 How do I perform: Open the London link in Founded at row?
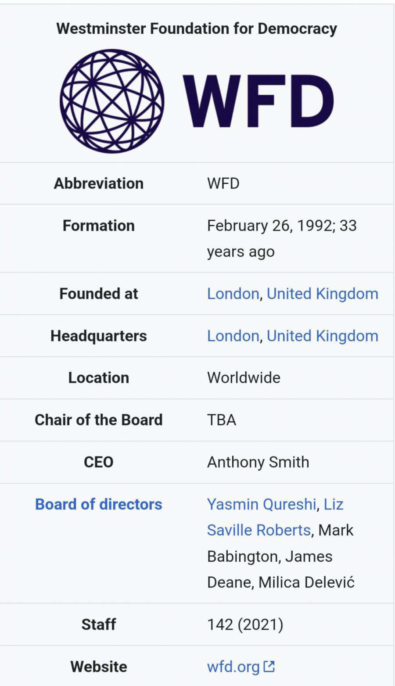click(x=233, y=294)
